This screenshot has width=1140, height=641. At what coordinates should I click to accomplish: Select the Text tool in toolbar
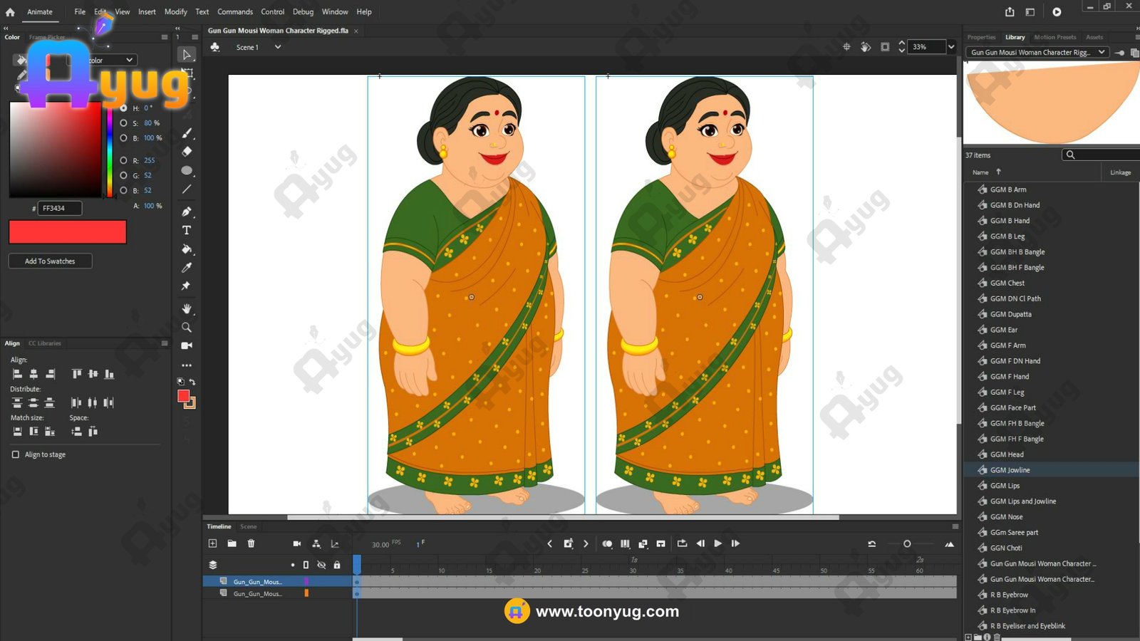point(187,230)
